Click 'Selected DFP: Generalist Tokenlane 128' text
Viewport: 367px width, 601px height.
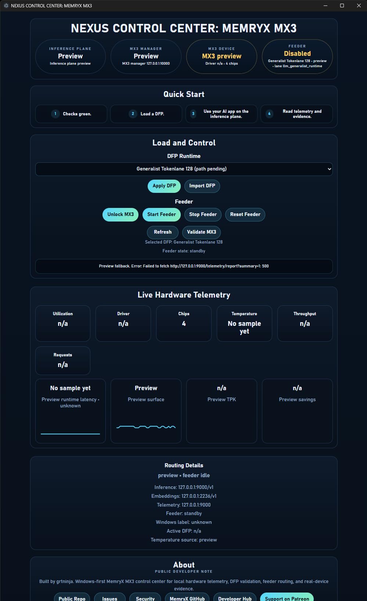[x=184, y=242]
